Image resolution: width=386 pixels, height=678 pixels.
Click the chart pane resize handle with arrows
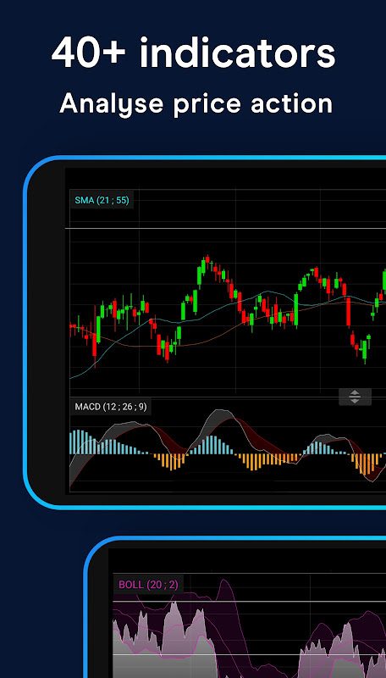(355, 397)
